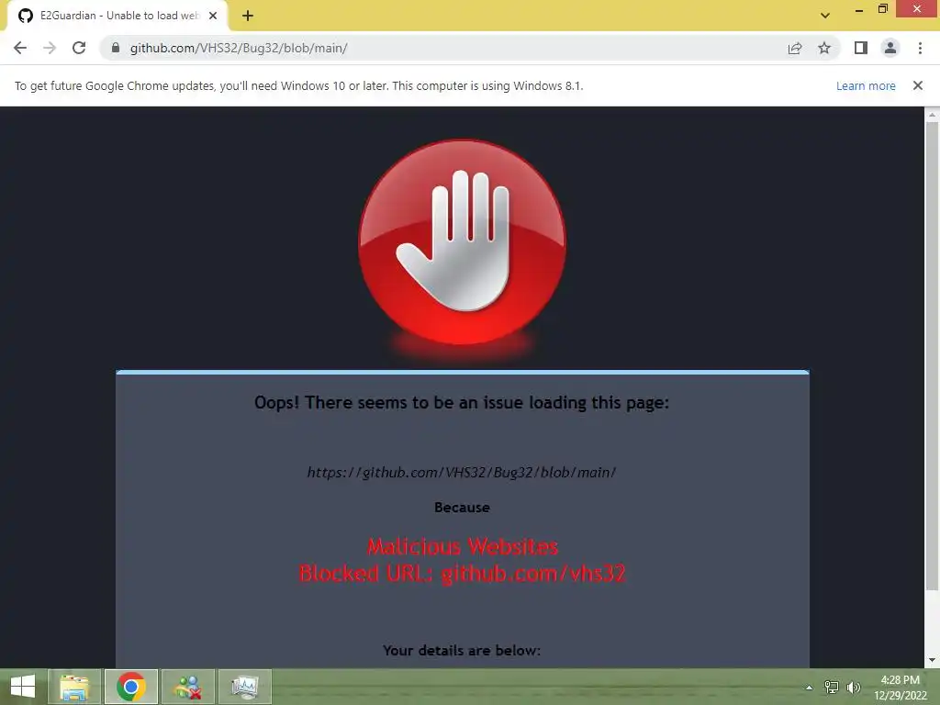Open the monitor chart app in the taskbar
The width and height of the screenshot is (940, 705).
tap(245, 687)
